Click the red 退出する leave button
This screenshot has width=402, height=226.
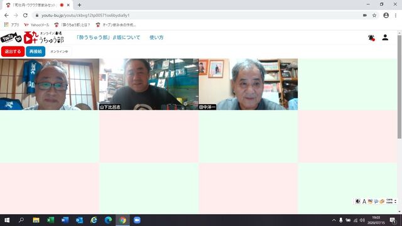coord(13,51)
